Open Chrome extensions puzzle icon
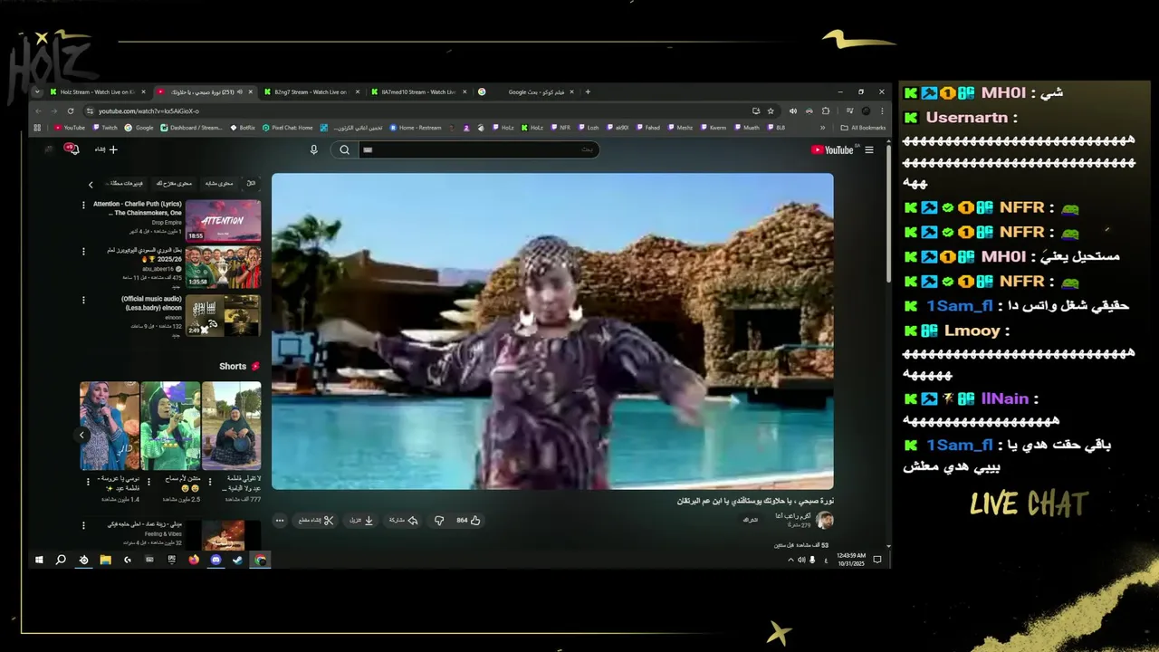The width and height of the screenshot is (1159, 652). pyautogui.click(x=826, y=110)
